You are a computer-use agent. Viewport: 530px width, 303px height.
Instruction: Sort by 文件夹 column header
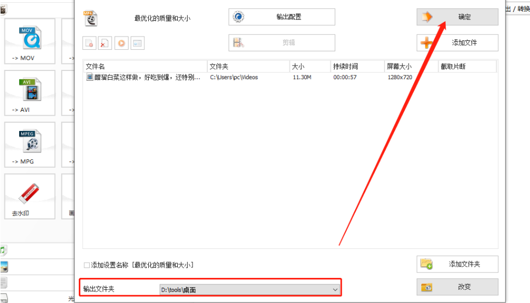pyautogui.click(x=248, y=67)
